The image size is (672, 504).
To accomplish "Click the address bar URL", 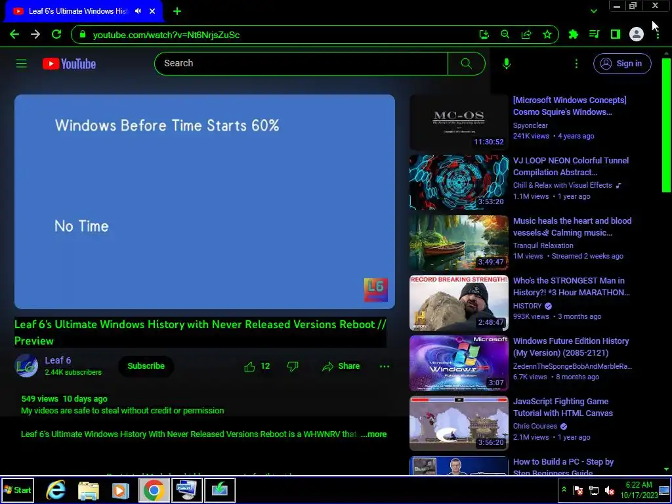I will [166, 35].
